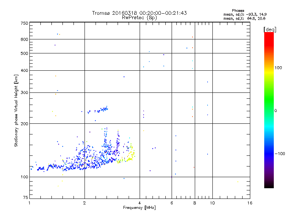Screen dimensions: 294x221
Task: Click the x-axis title 'Frequency [MHz]'
Action: click(x=139, y=208)
